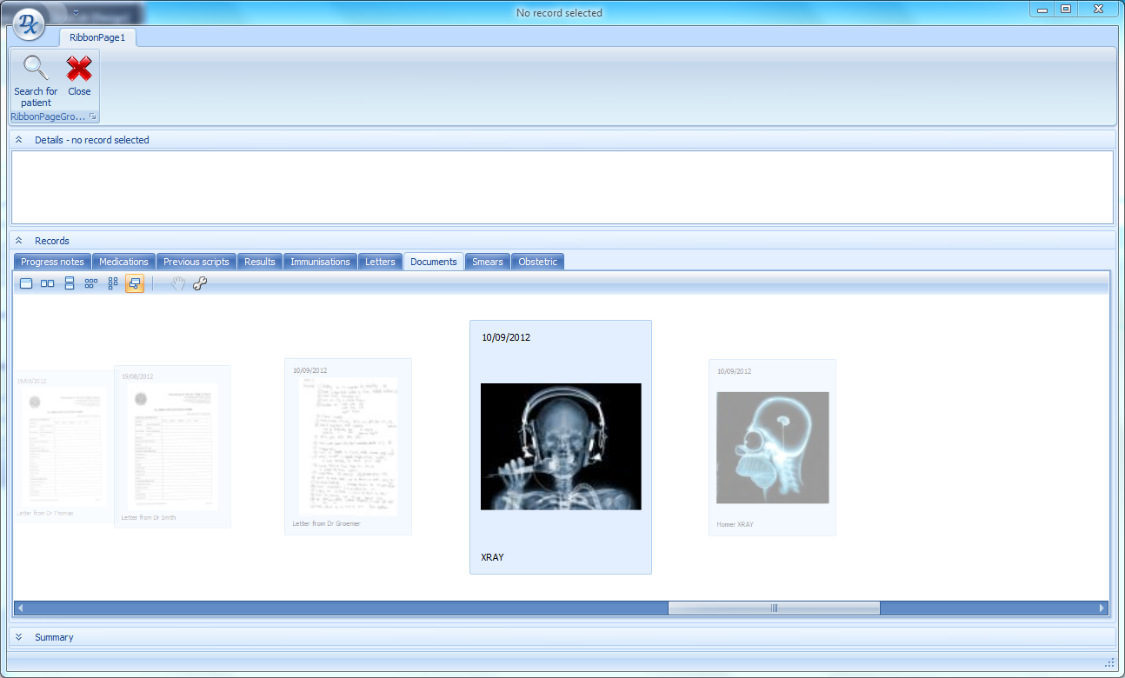Select the hand pan tool icon
The image size is (1125, 678).
[176, 282]
